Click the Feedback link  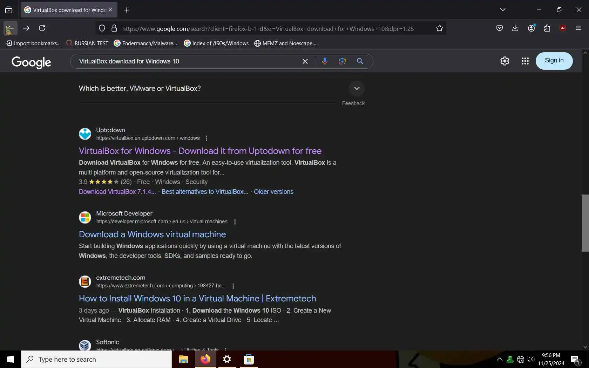[x=353, y=103]
